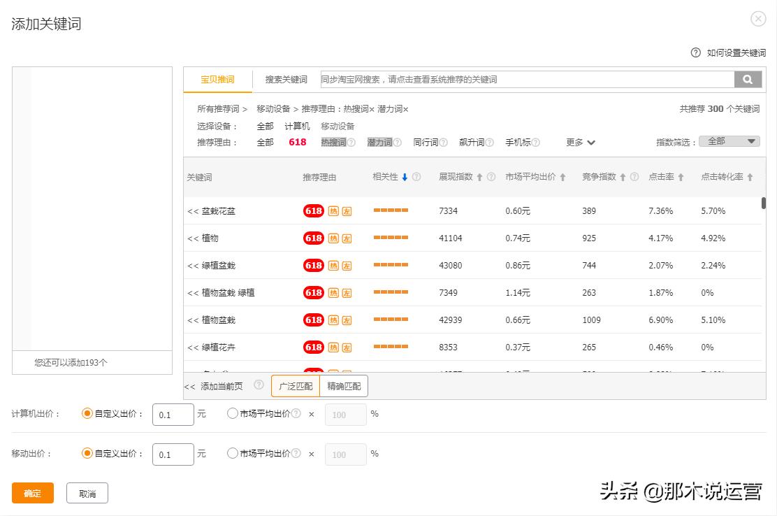Select 计算机 under 选择设备
The image size is (777, 516).
[297, 127]
